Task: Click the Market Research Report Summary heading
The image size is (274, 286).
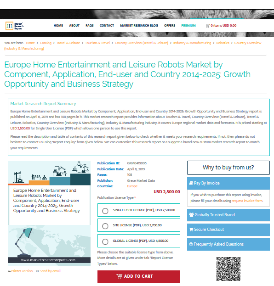Action: point(43,104)
